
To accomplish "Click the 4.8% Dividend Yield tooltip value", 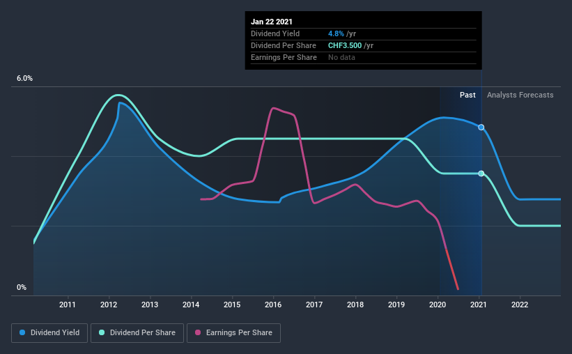I will coord(336,33).
